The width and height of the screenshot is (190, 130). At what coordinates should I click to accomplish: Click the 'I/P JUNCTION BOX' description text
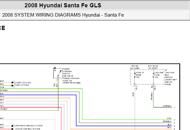click(x=171, y=77)
